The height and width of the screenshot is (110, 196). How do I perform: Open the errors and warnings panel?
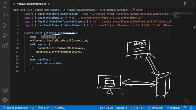[x=43, y=108]
